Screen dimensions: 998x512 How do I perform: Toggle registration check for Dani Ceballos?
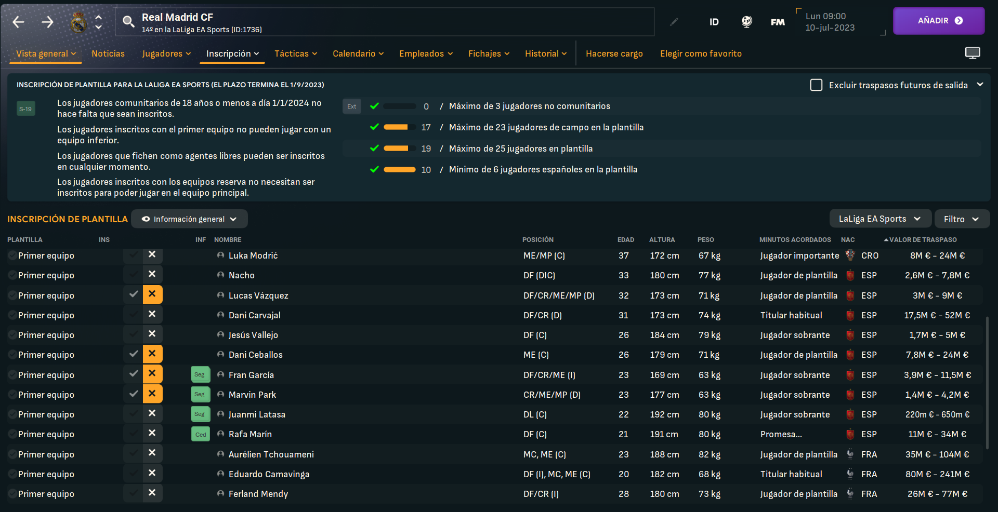click(133, 354)
